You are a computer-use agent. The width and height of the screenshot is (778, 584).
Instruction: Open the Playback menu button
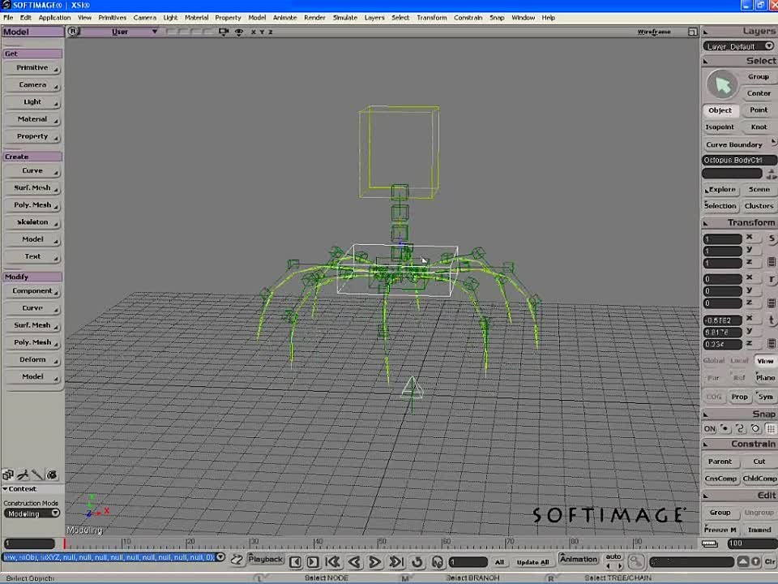pos(266,559)
